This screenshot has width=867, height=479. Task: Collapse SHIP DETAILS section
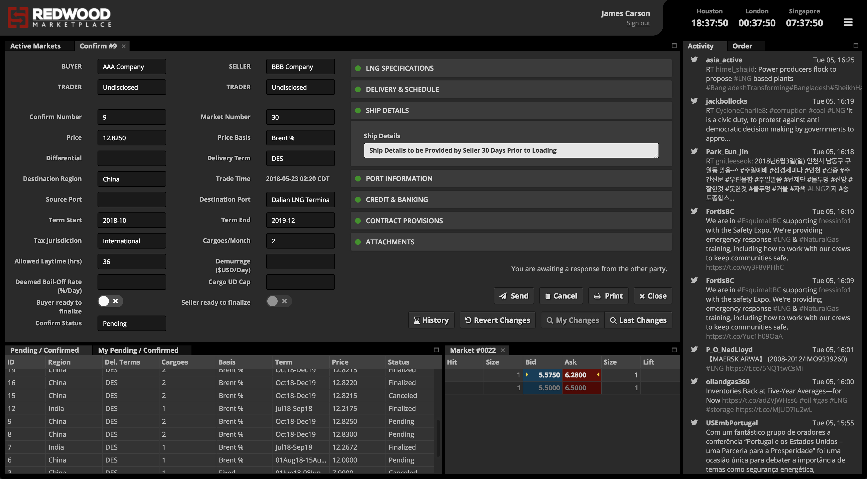[x=511, y=111]
